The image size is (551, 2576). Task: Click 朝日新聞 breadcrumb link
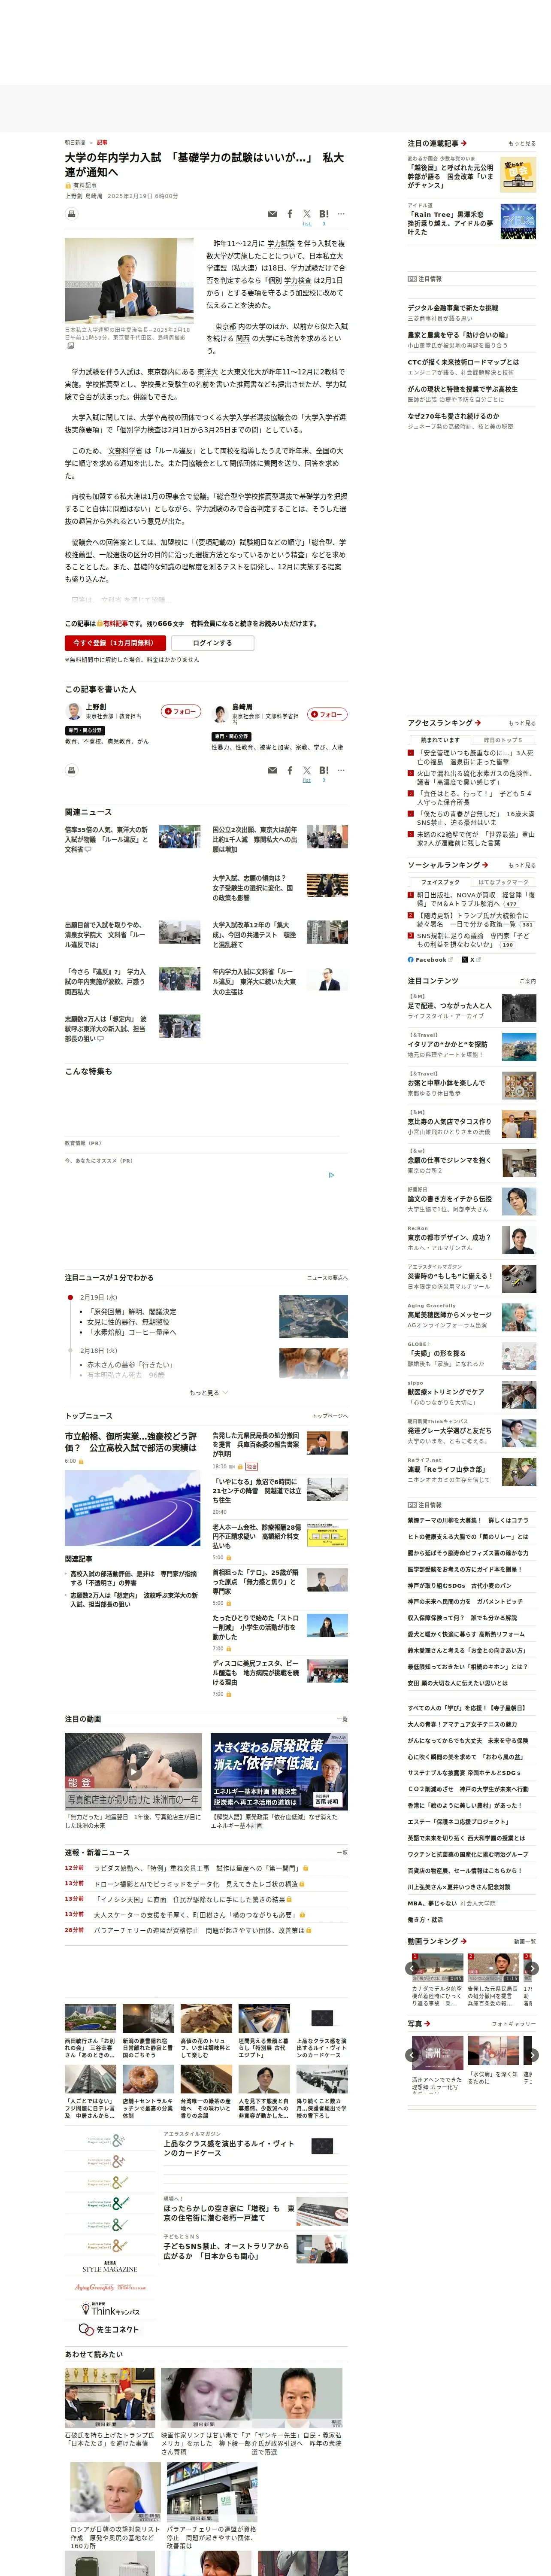point(75,142)
